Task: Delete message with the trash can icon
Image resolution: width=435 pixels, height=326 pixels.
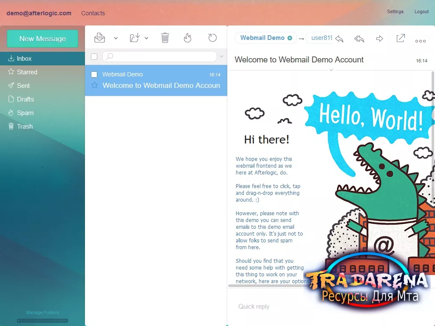Action: coord(165,38)
